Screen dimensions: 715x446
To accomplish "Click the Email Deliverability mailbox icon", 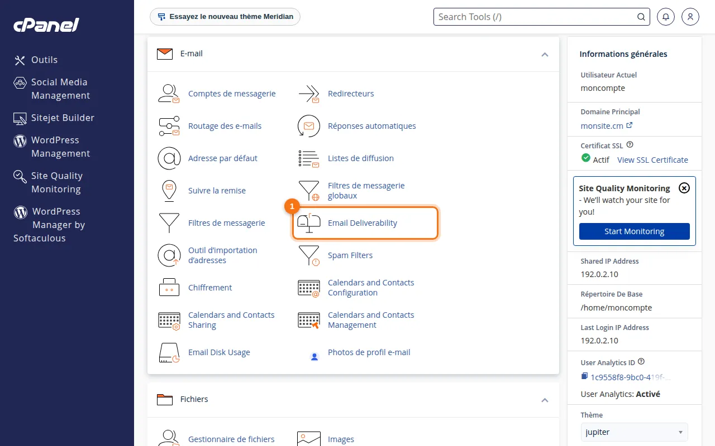I will point(308,223).
